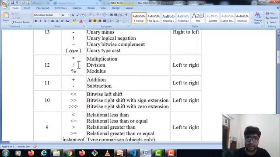The image size is (280, 157).
Task: Open multilevel list options
Action: click(105, 15)
